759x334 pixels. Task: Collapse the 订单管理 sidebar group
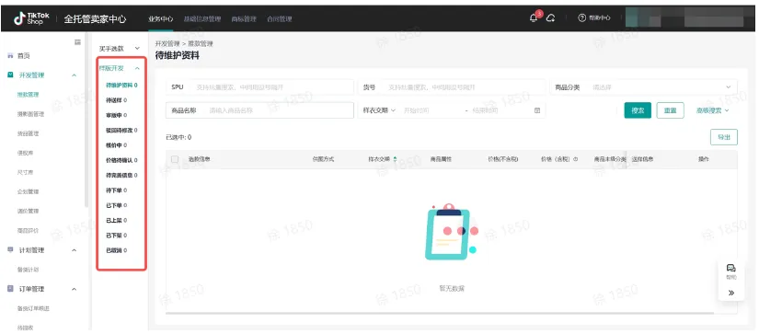(75, 289)
